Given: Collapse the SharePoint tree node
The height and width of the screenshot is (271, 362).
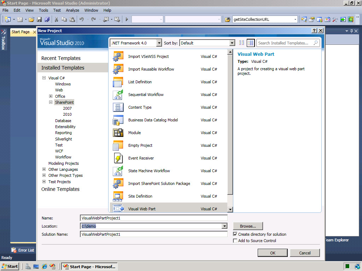Looking at the screenshot, I should (51, 102).
